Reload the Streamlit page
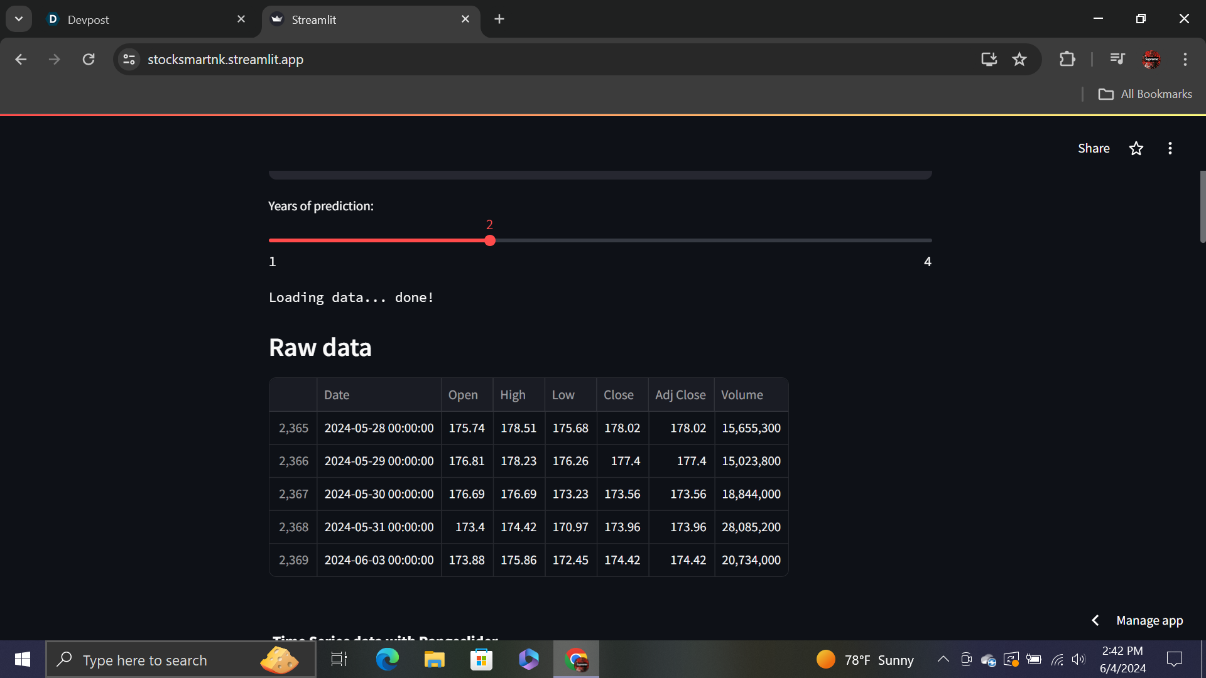 point(89,60)
